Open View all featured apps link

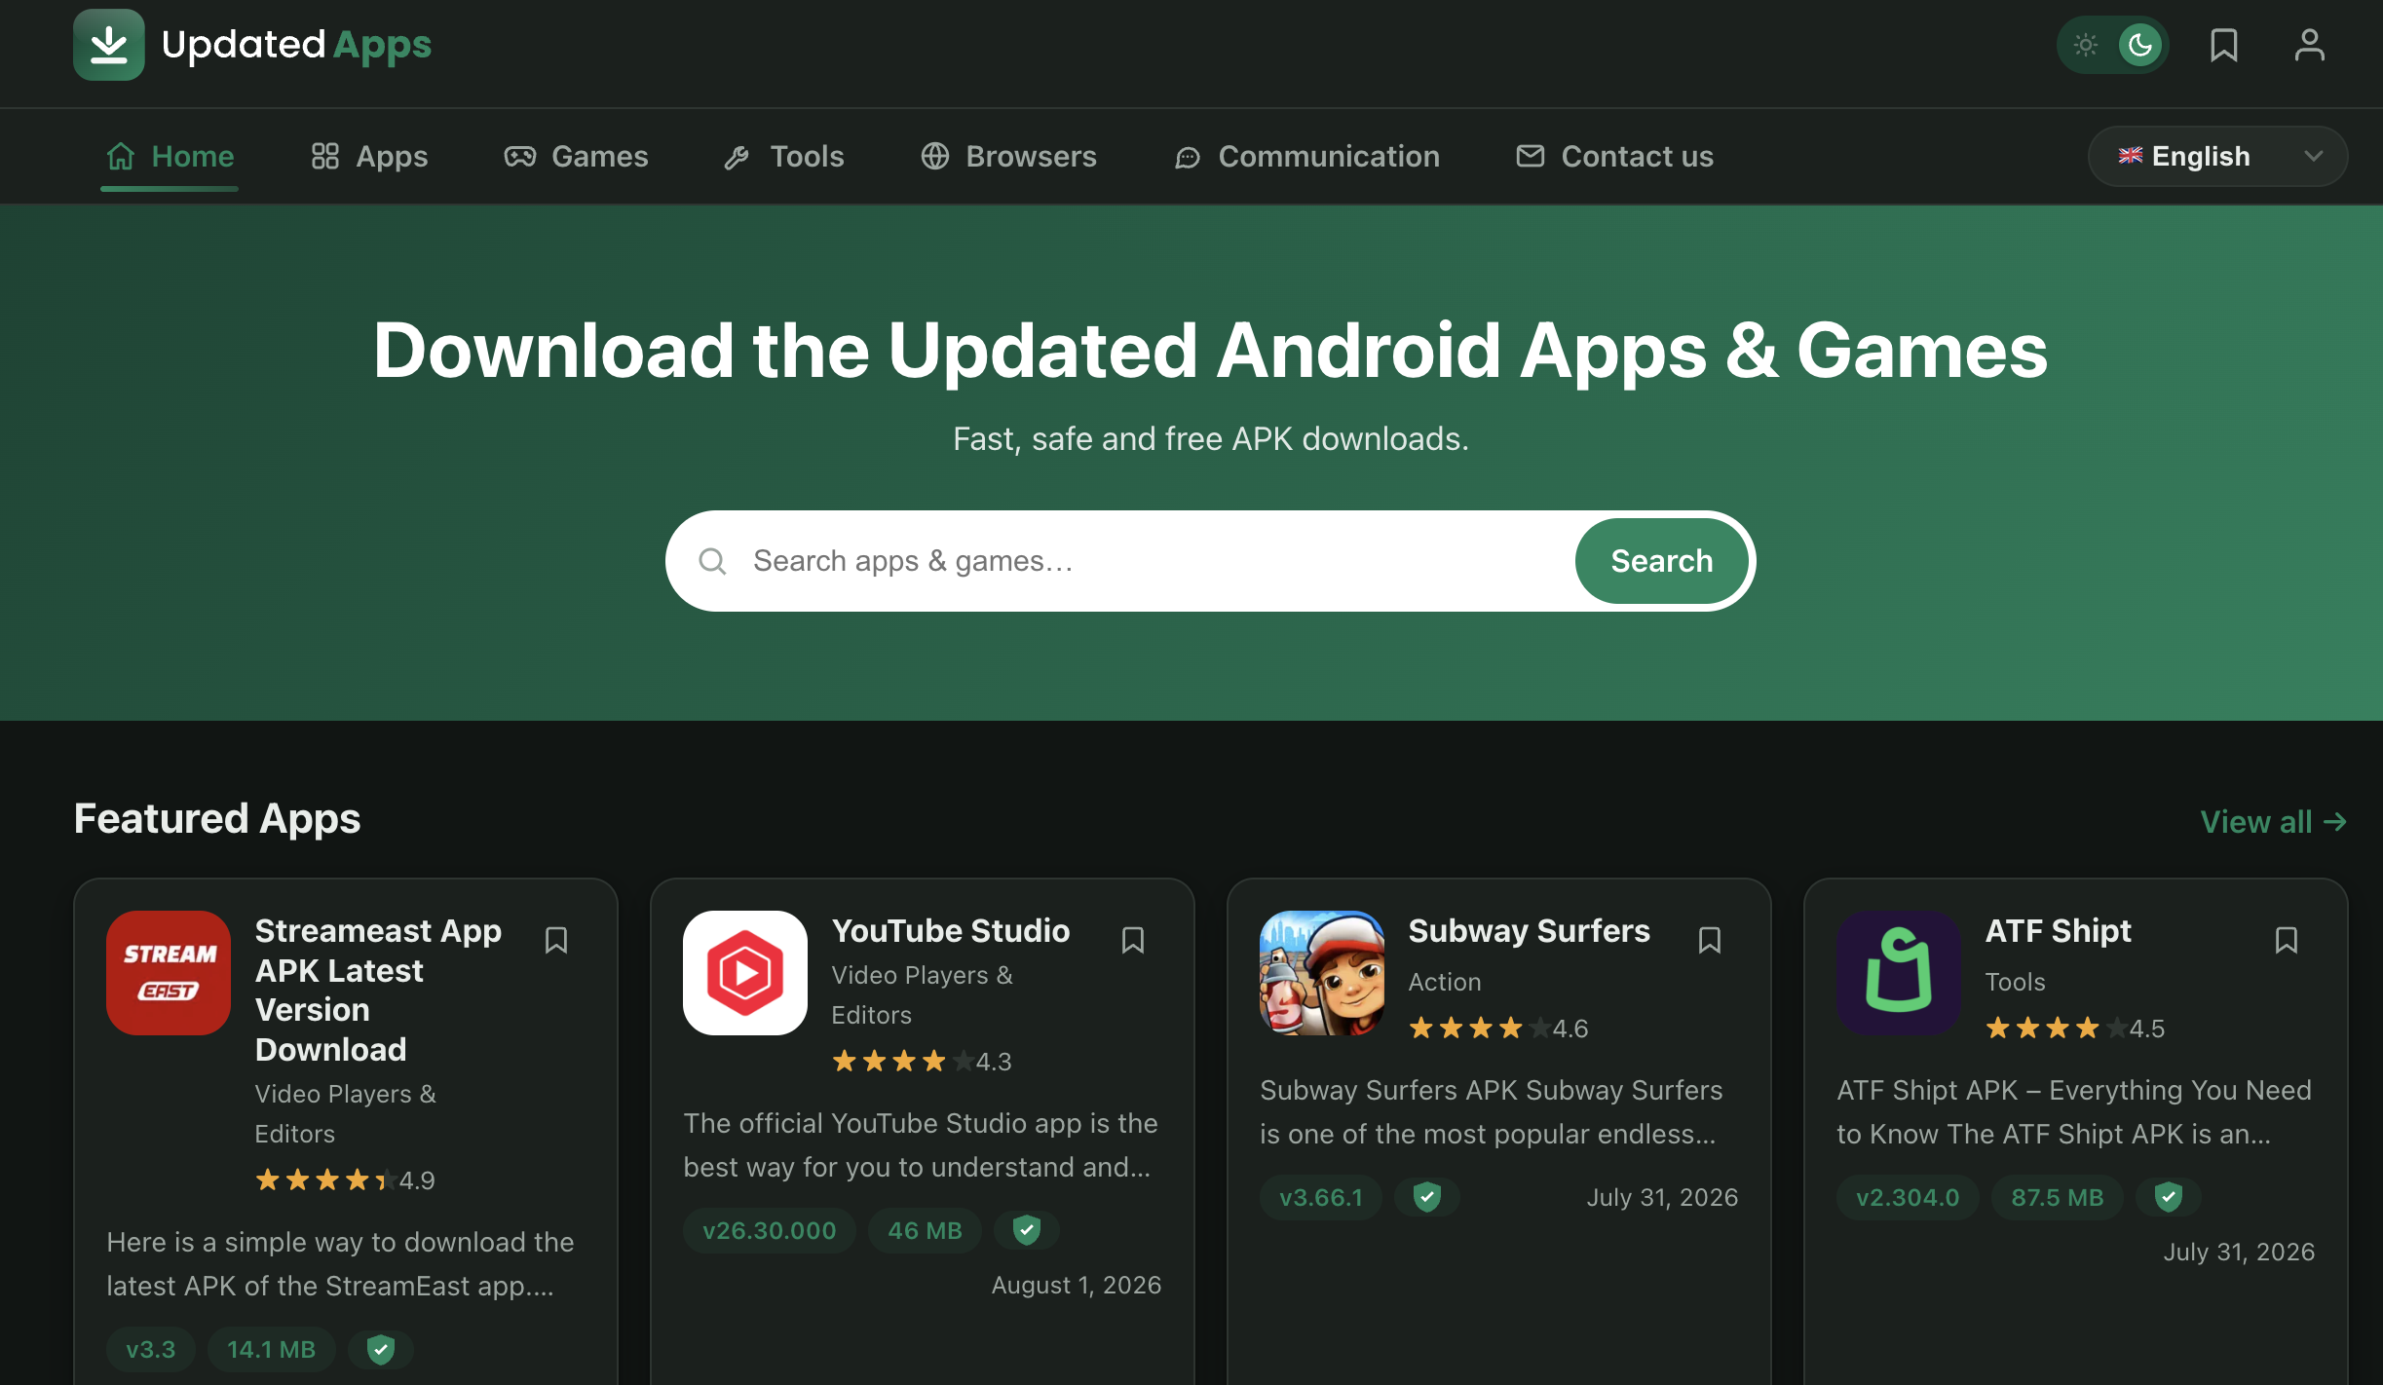point(2273,822)
